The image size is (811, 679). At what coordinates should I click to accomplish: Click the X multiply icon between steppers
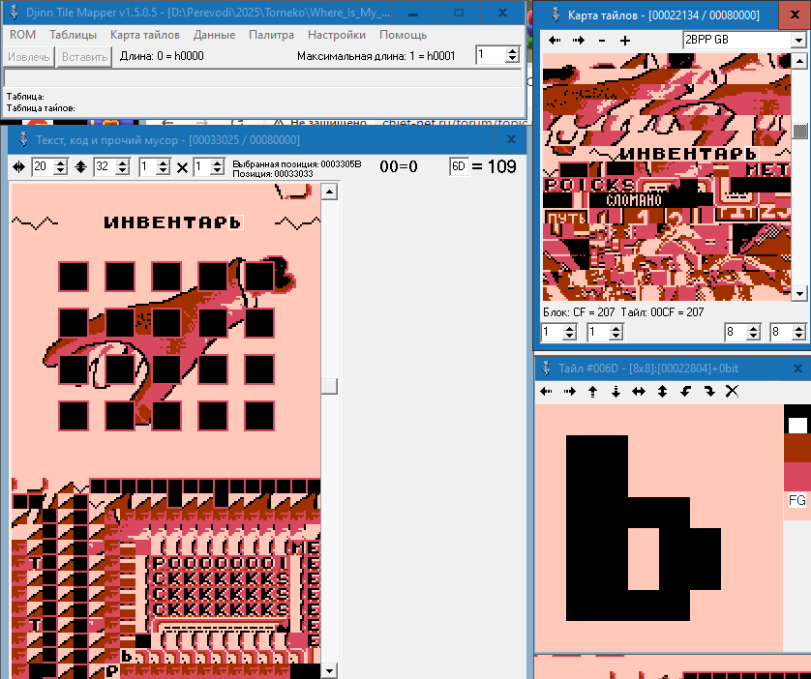(x=182, y=167)
